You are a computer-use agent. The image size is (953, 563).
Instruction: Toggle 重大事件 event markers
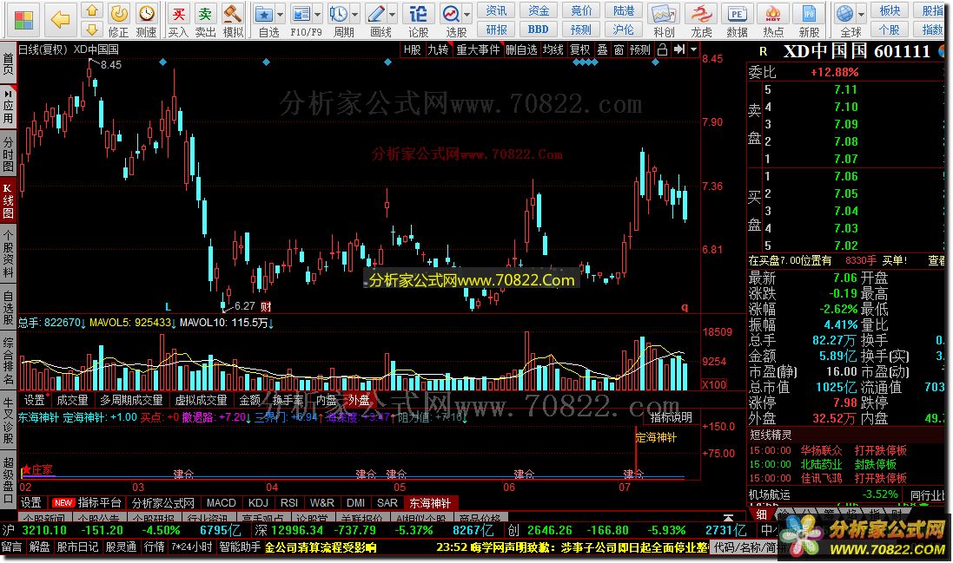coord(479,49)
